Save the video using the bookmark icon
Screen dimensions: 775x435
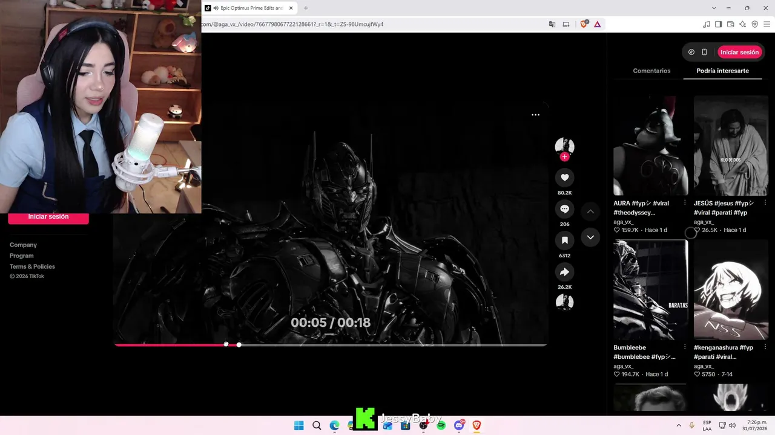tap(564, 240)
